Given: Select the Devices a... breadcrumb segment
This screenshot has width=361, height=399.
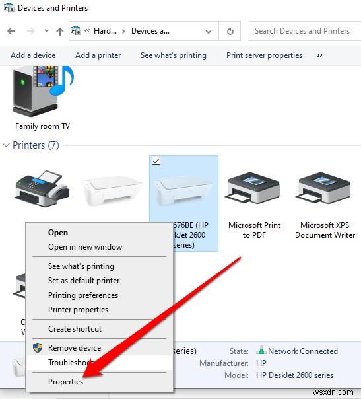Looking at the screenshot, I should coord(150,31).
